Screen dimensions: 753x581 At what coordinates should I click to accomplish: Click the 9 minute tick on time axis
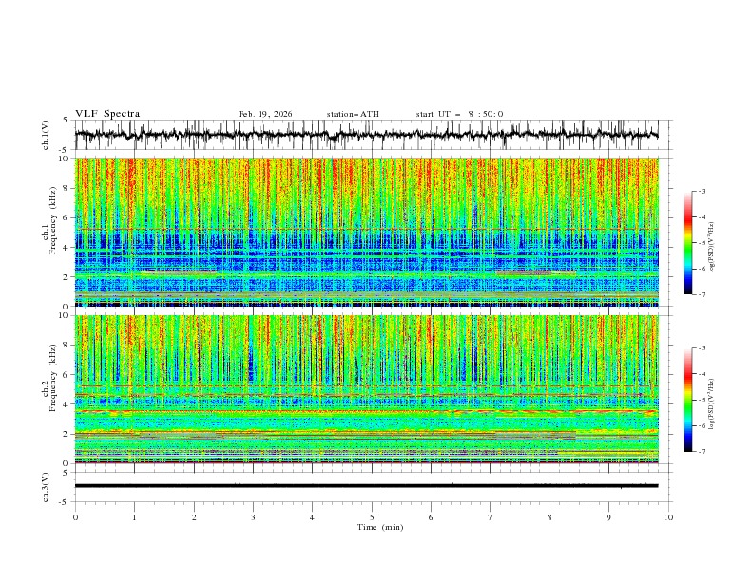click(608, 517)
